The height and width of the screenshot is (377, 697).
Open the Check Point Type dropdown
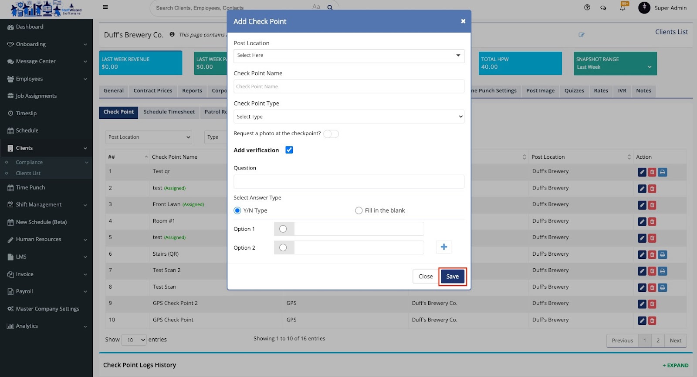point(348,117)
